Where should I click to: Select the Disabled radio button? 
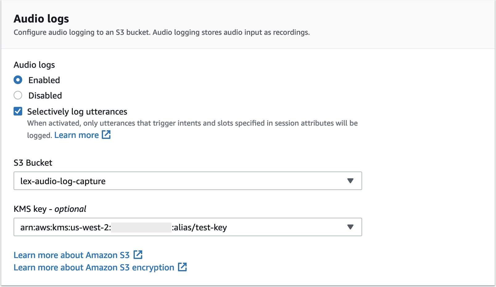coord(18,95)
